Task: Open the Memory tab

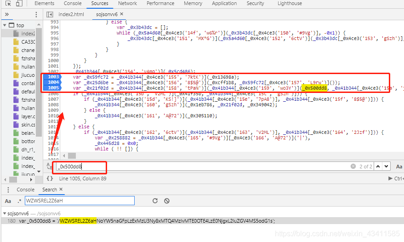Action: pos(193,3)
